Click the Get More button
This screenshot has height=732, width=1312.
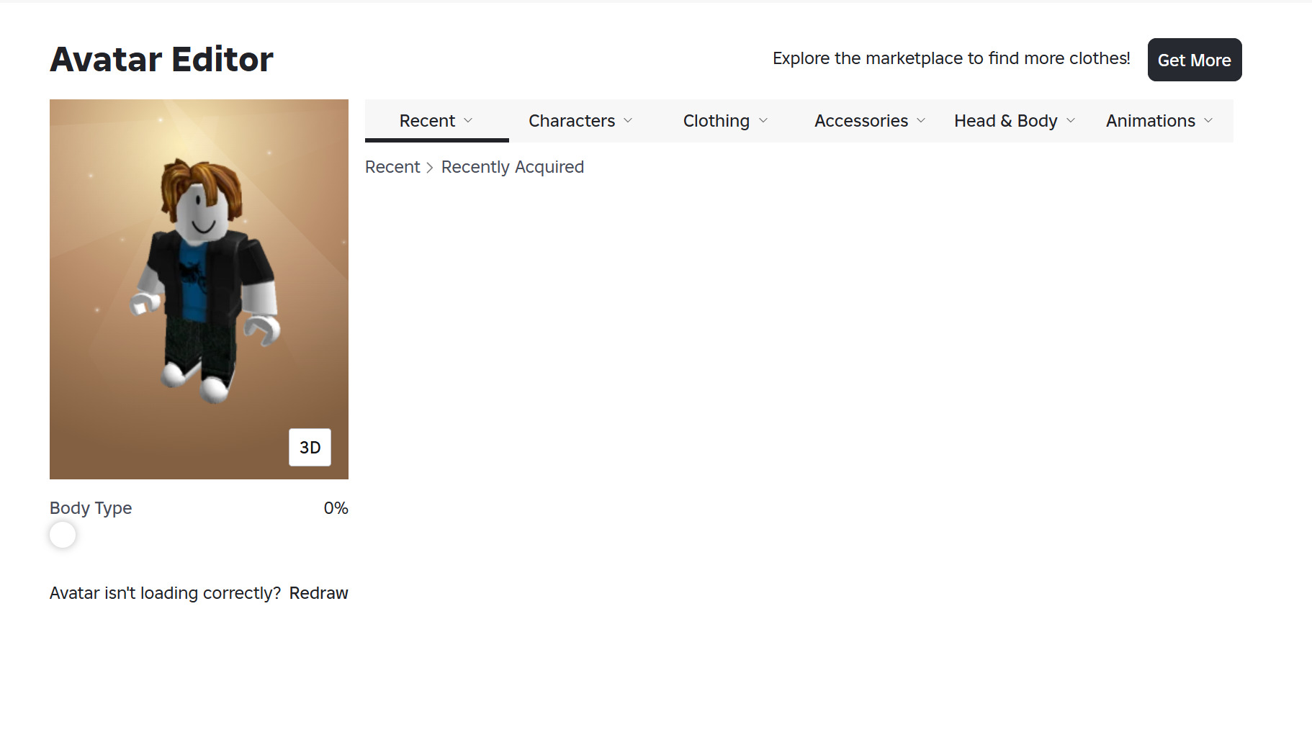pos(1195,60)
